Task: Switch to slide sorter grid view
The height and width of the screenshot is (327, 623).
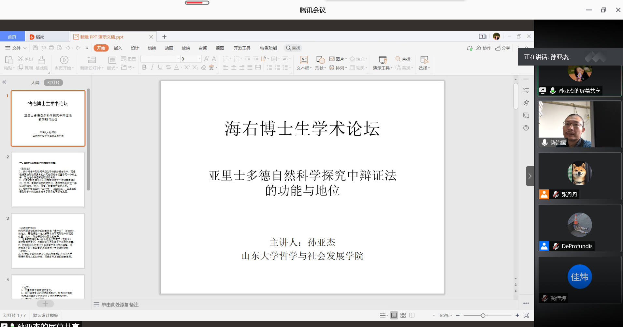Action: pos(403,315)
